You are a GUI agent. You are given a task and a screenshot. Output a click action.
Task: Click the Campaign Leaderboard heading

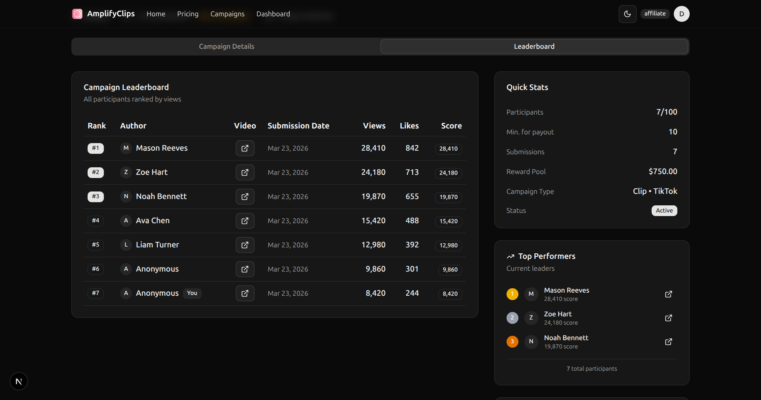coord(126,87)
